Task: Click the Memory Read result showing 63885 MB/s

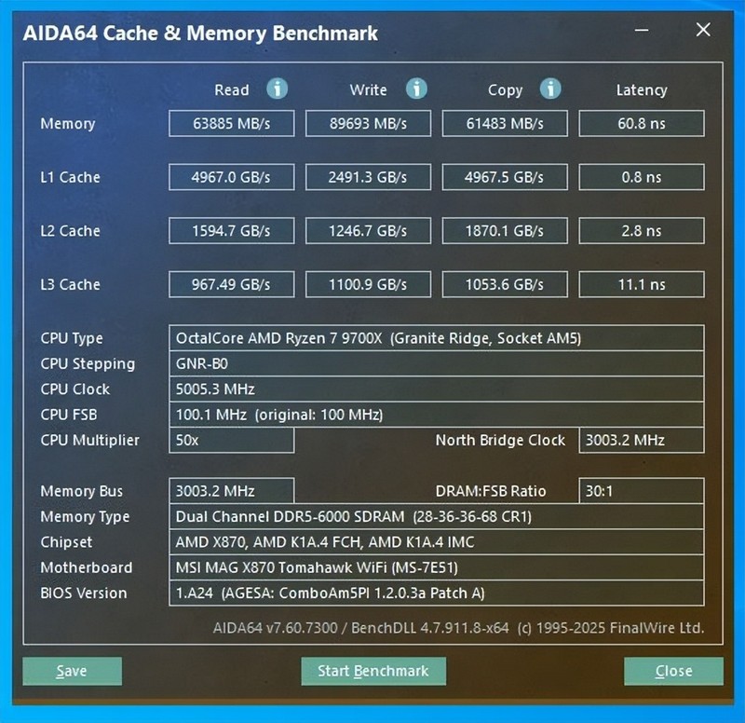Action: (x=231, y=123)
